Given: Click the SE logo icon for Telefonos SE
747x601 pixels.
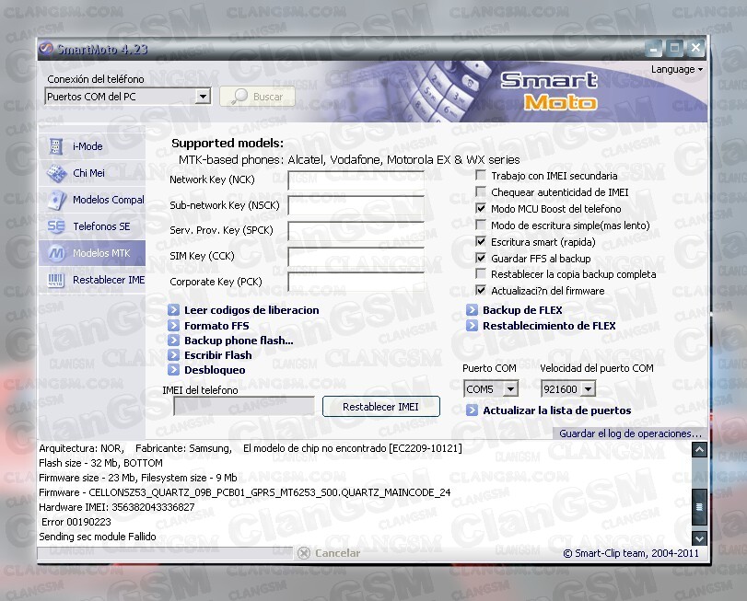Looking at the screenshot, I should (56, 226).
